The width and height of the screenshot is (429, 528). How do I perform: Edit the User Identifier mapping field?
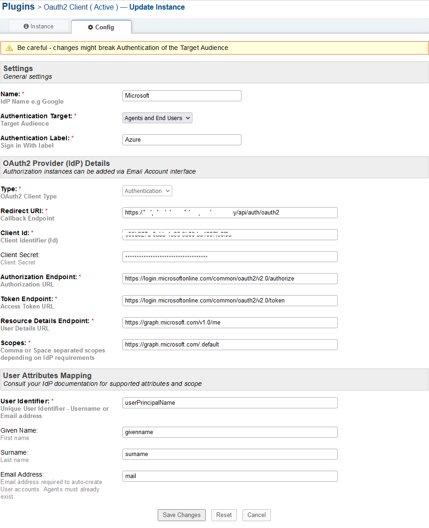click(230, 403)
